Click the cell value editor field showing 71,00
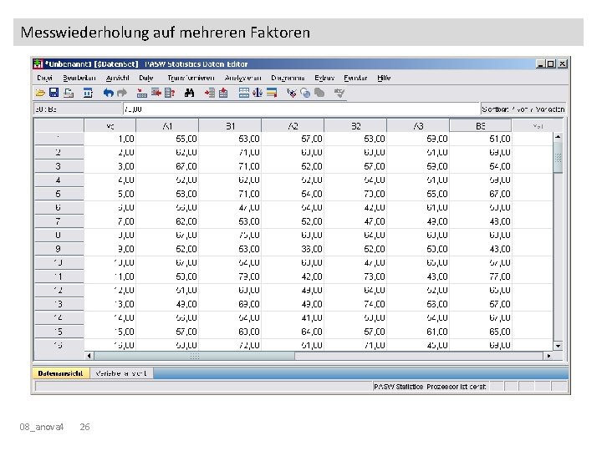This screenshot has height=451, width=602. [x=301, y=109]
